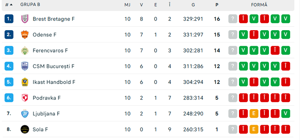Click the blue rank 1 position badge
Viewport: 300px width, 140px height.
pyautogui.click(x=9, y=19)
